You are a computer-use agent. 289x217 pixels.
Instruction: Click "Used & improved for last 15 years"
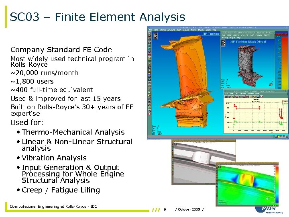(x=65, y=98)
